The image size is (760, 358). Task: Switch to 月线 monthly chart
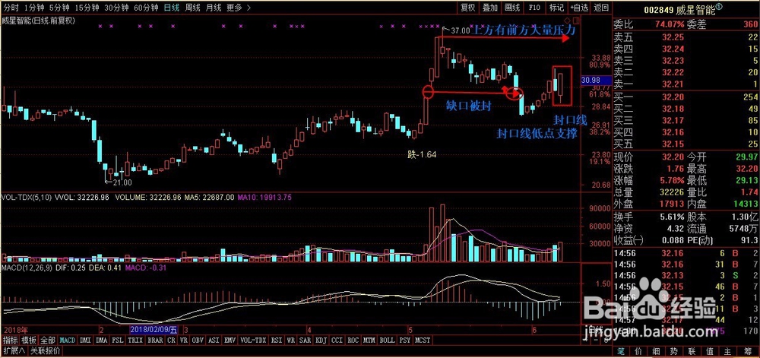click(x=214, y=8)
